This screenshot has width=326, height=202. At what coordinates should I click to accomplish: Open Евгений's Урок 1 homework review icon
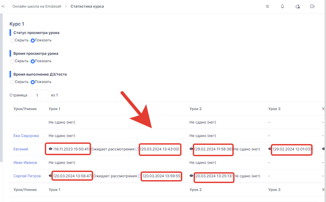coord(137,149)
